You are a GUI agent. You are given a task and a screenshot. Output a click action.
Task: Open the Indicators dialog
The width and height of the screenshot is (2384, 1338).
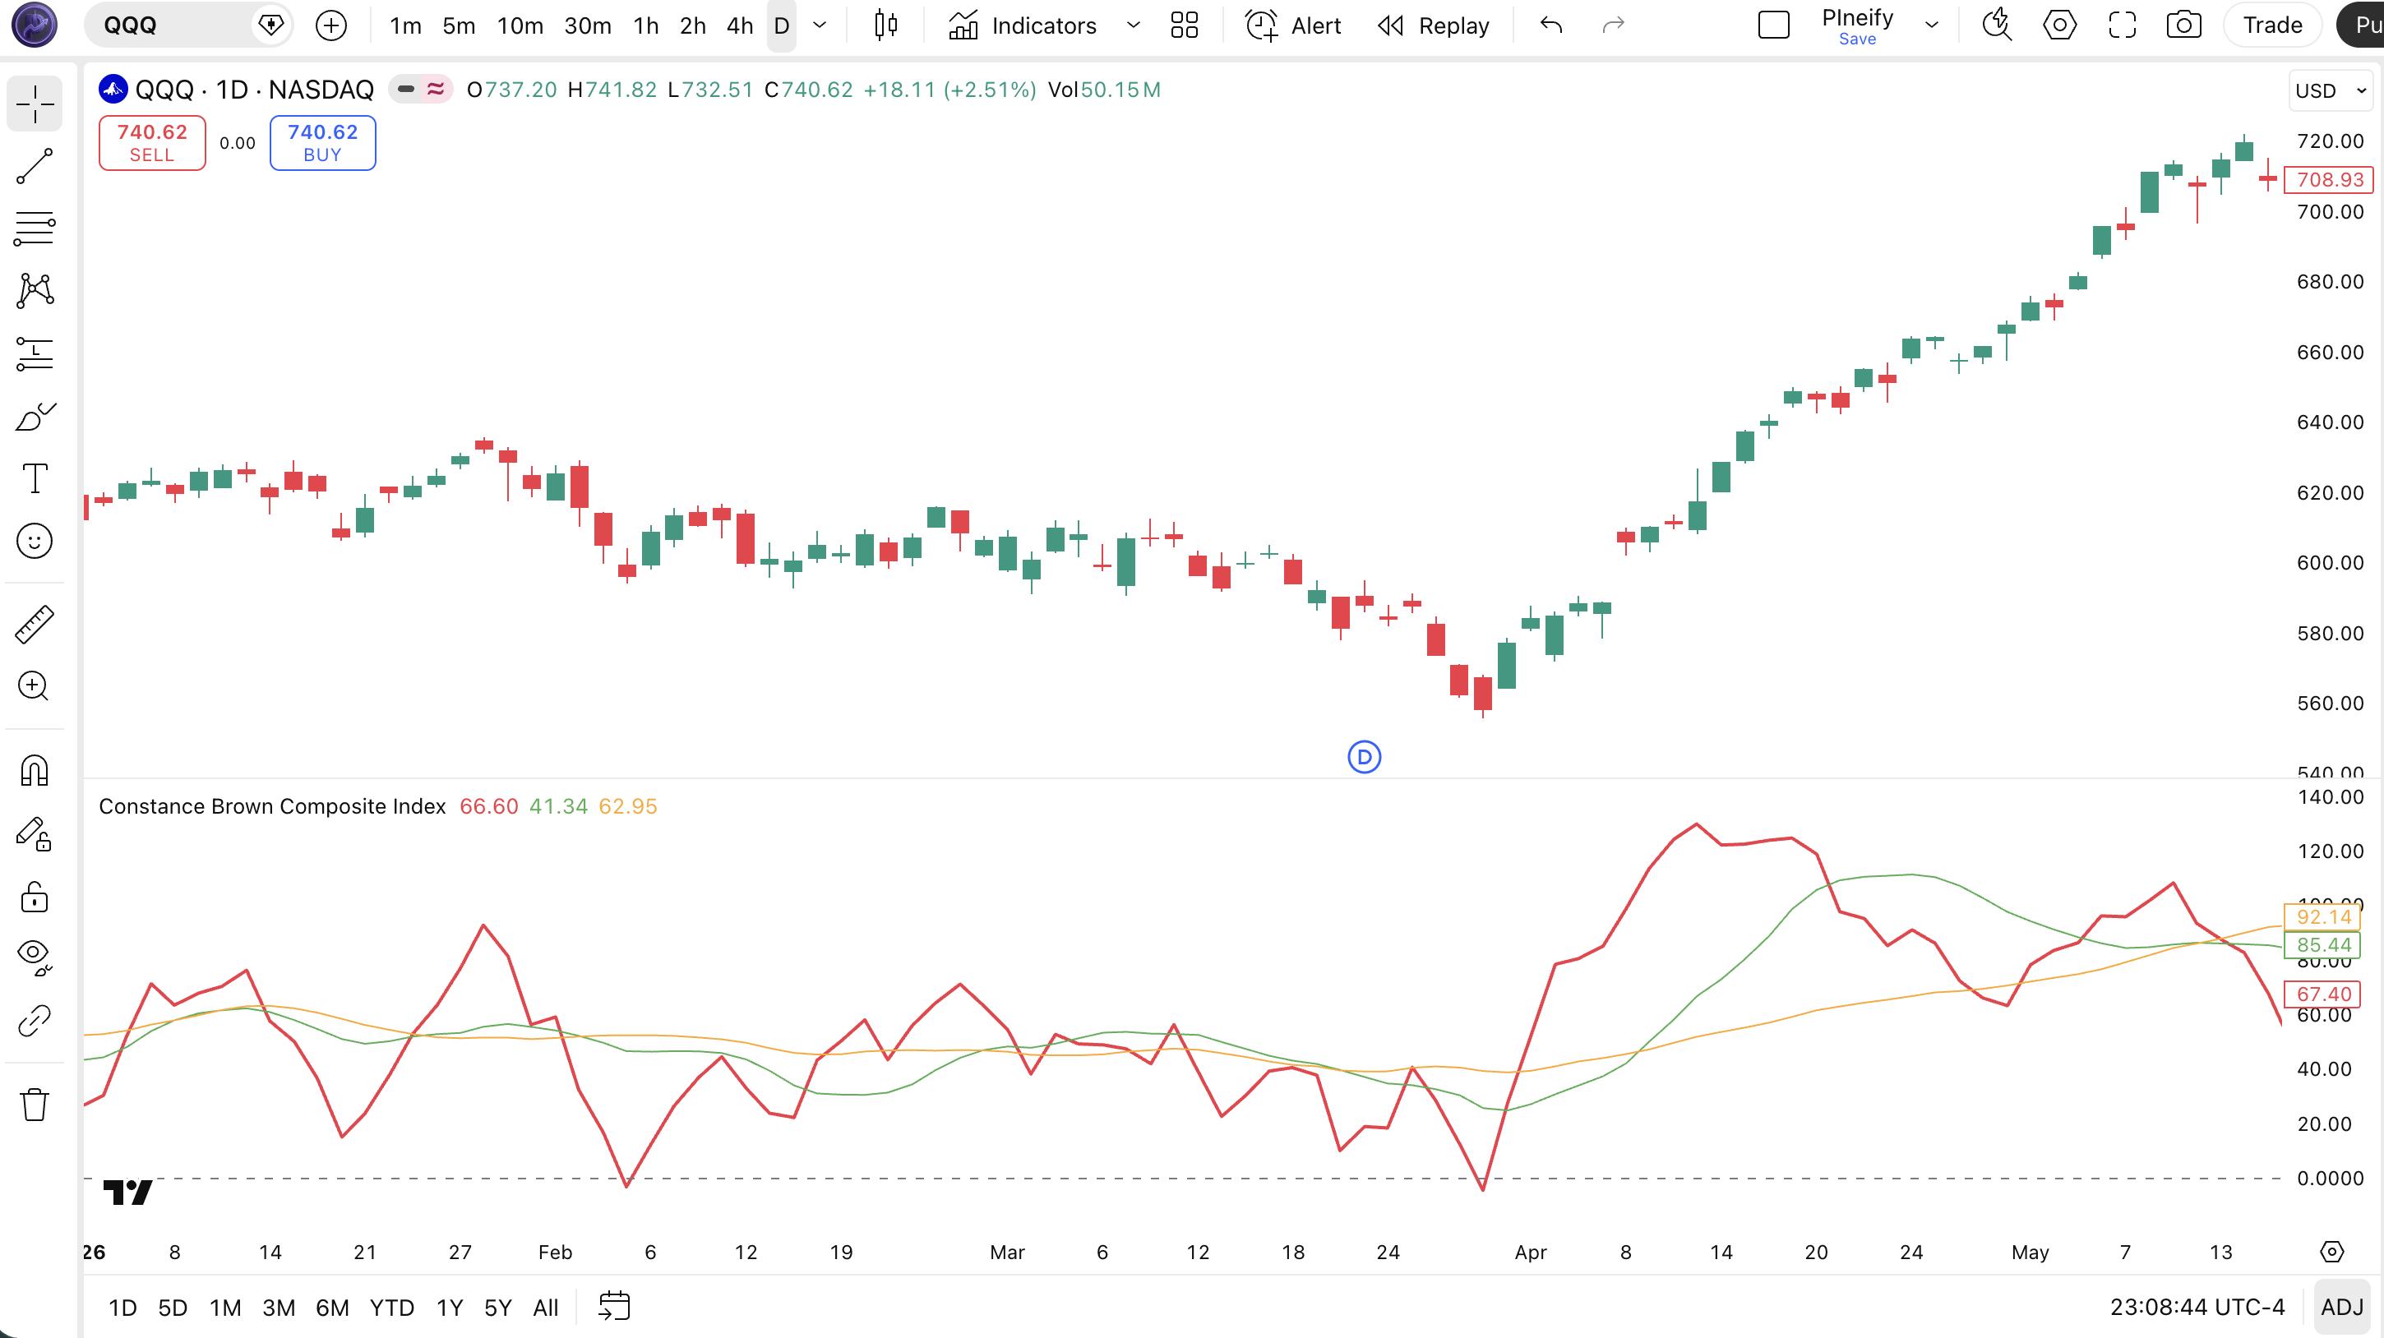[1022, 25]
